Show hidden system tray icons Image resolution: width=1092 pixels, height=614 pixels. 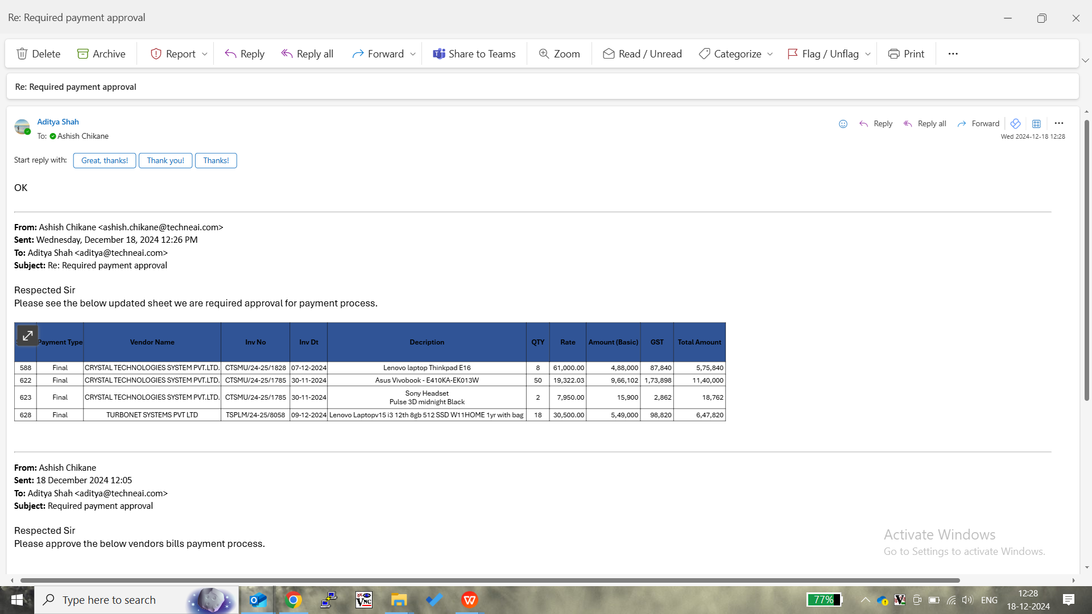[865, 600]
